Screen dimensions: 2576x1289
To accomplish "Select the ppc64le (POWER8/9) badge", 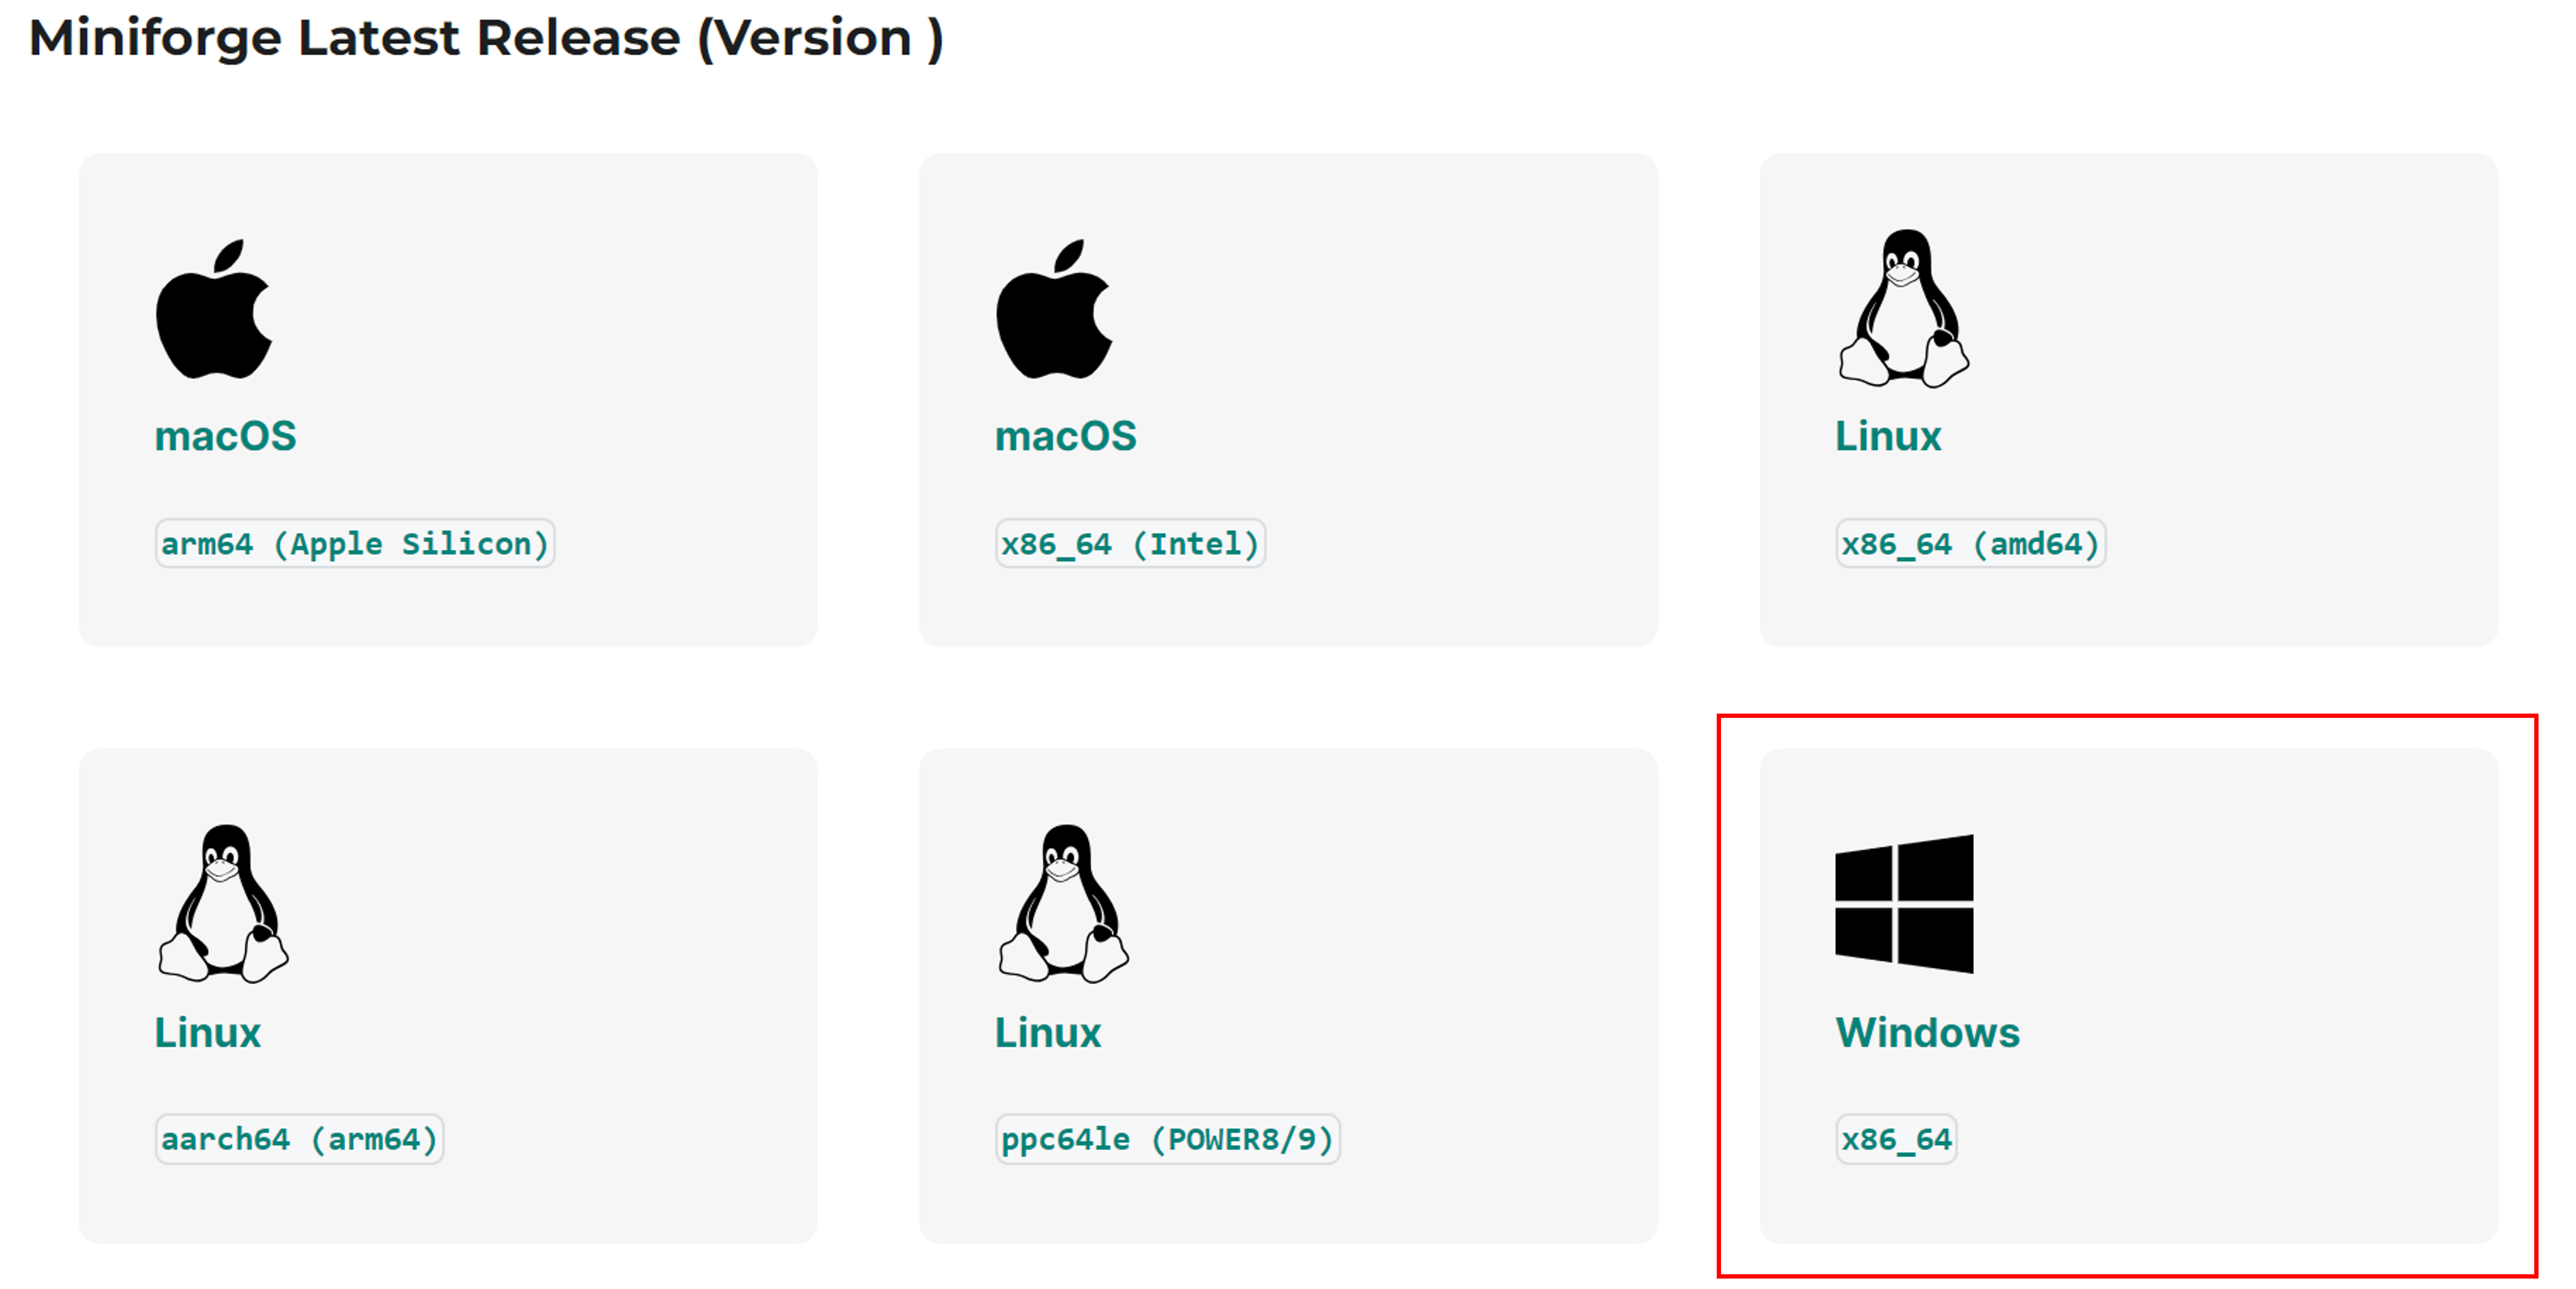I will tap(1167, 1140).
